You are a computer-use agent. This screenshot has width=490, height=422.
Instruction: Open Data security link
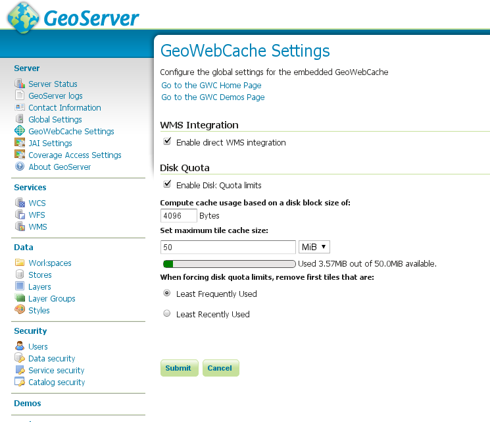pos(51,359)
